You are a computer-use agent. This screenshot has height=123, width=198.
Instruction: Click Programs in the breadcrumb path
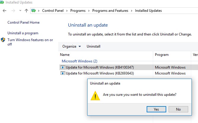[x=77, y=11]
